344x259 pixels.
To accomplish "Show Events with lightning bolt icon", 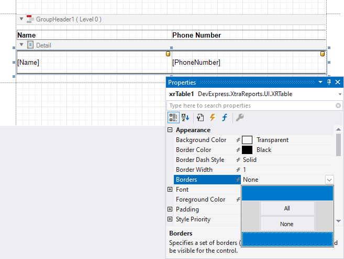I will pos(213,117).
